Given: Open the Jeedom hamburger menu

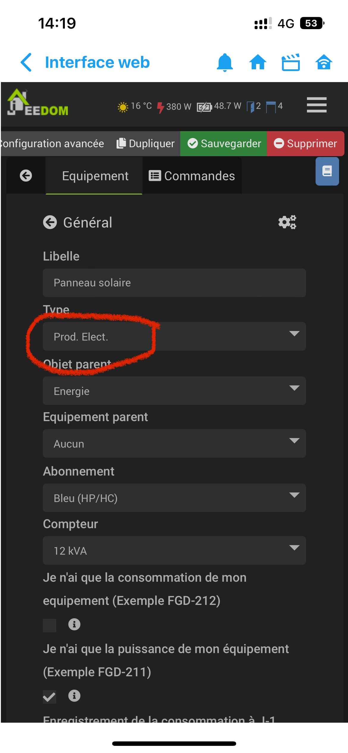Looking at the screenshot, I should click(316, 105).
